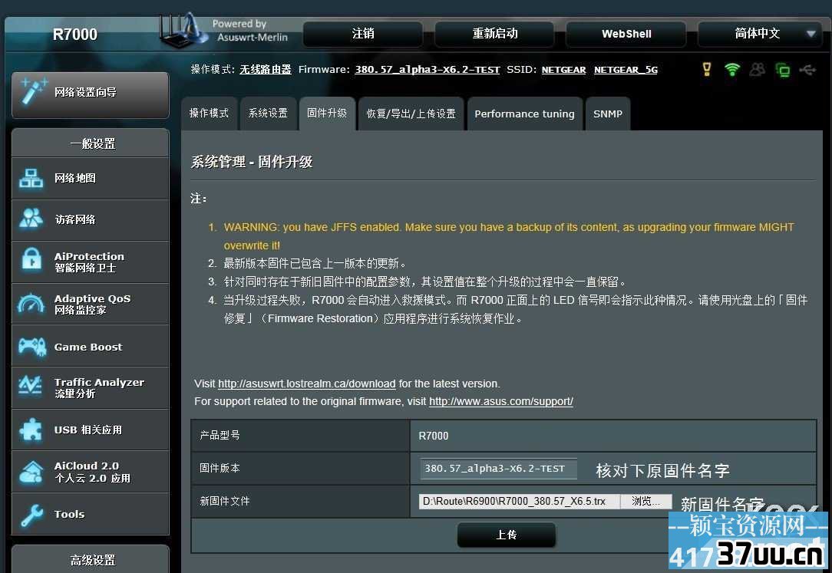The image size is (832, 573).
Task: Open the WebShell button
Action: (x=626, y=34)
